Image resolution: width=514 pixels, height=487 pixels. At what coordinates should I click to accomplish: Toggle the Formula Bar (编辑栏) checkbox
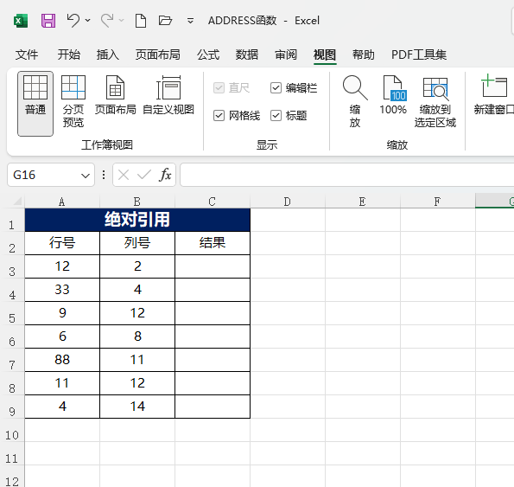(276, 88)
